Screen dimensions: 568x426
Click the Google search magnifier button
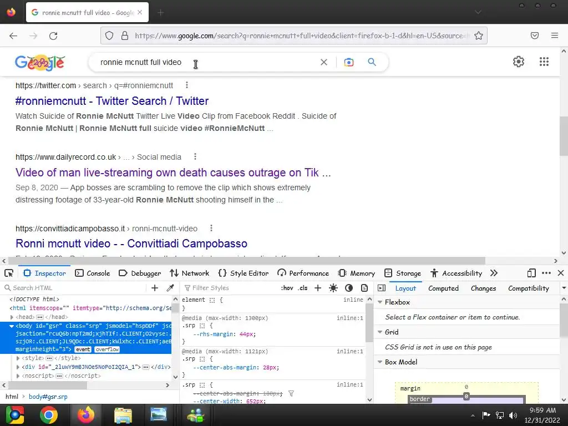point(372,62)
